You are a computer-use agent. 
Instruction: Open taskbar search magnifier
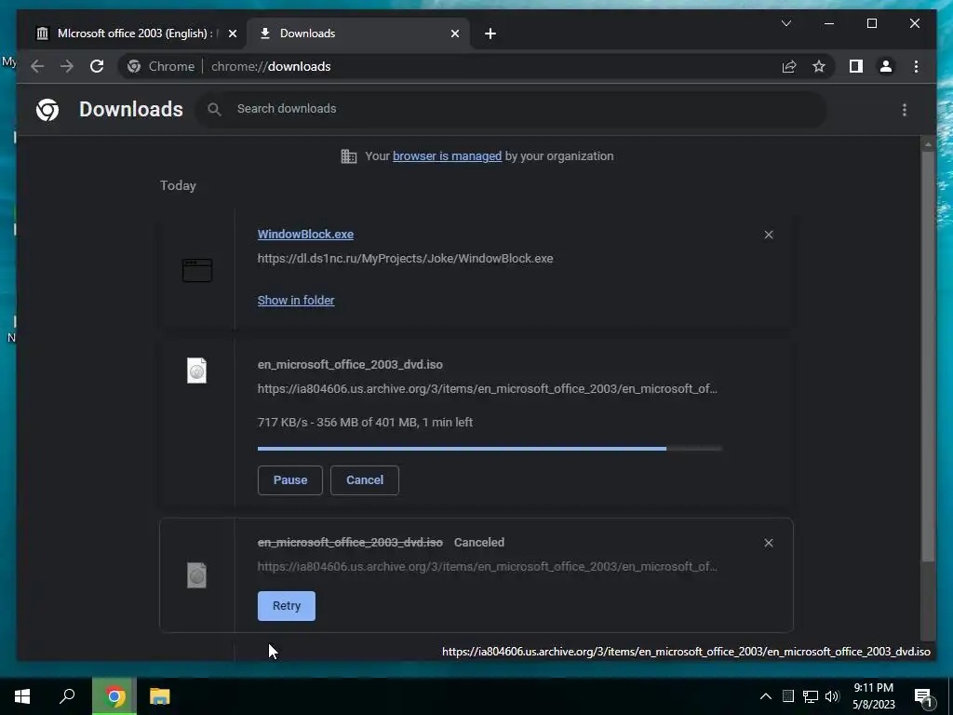67,696
